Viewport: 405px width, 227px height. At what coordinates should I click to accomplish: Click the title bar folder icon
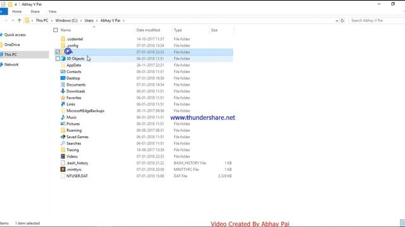(x=10, y=4)
